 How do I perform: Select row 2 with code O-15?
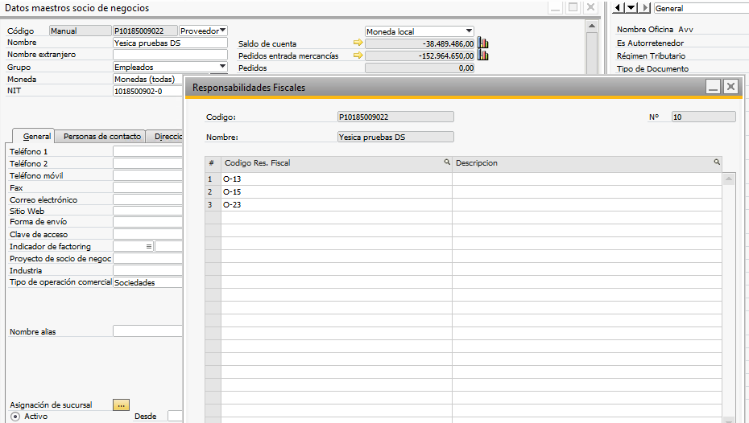463,191
